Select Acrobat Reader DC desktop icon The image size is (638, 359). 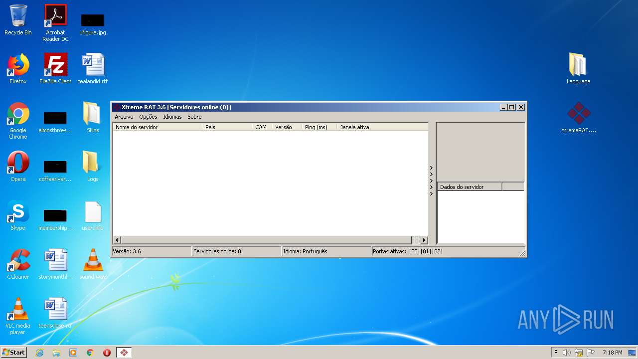click(x=55, y=23)
